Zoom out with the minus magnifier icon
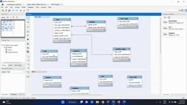The image size is (187, 105). click(x=17, y=17)
